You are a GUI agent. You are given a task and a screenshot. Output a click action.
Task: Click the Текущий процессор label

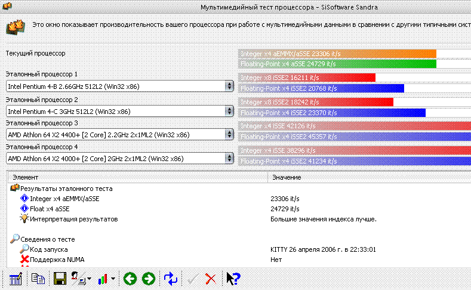point(35,54)
